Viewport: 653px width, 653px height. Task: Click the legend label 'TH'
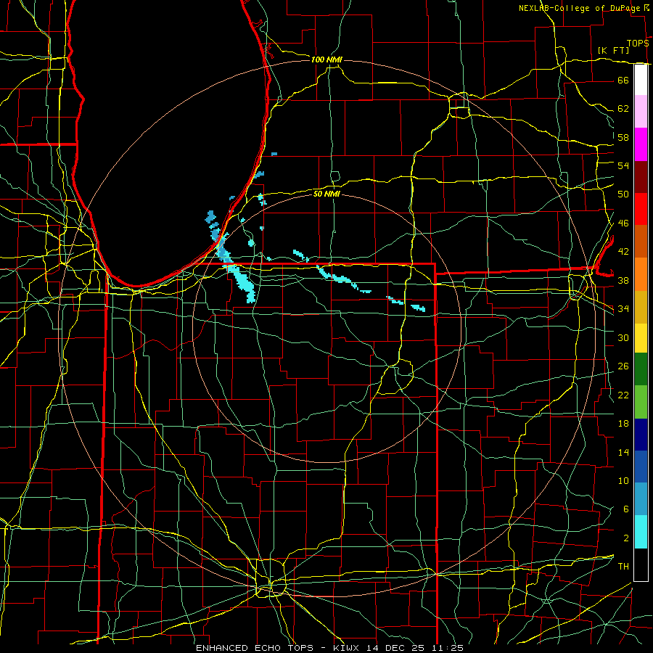point(623,567)
